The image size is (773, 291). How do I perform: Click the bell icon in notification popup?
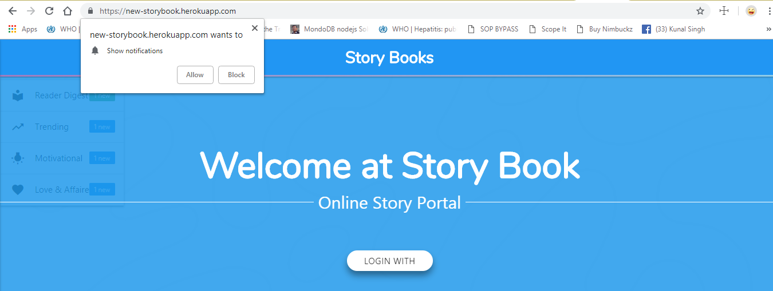[x=95, y=51]
